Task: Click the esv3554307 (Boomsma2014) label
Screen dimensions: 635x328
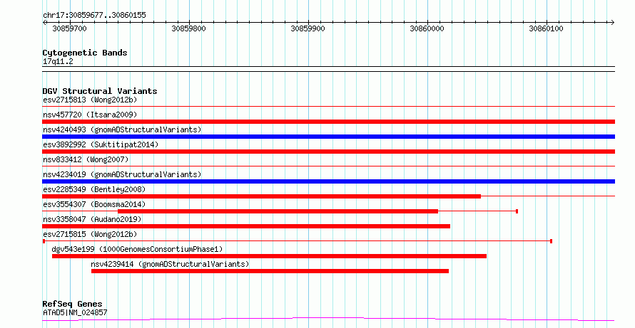Action: click(94, 204)
